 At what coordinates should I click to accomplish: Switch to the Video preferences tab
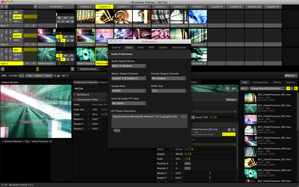[x=141, y=48]
